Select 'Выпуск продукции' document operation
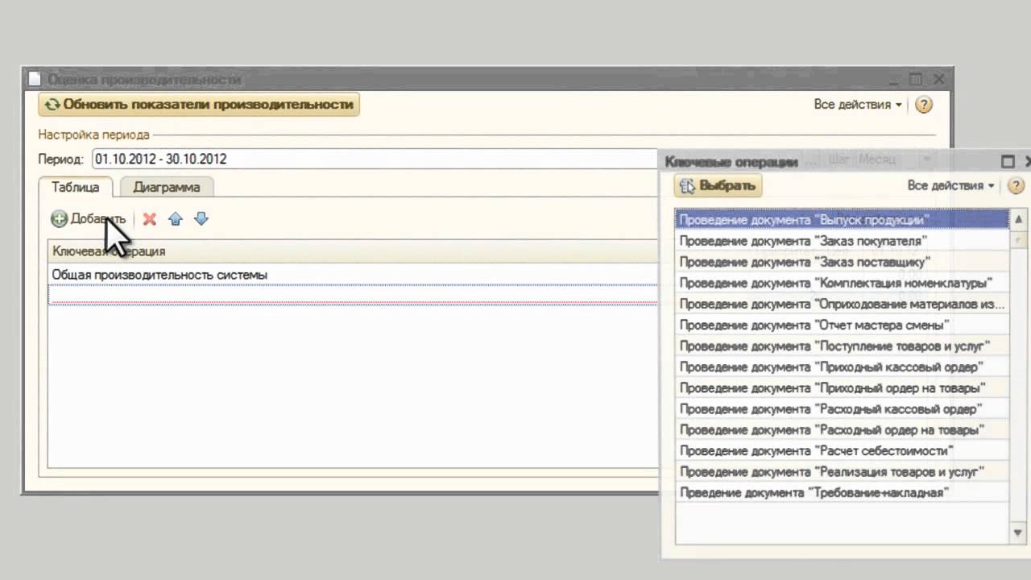 [842, 219]
